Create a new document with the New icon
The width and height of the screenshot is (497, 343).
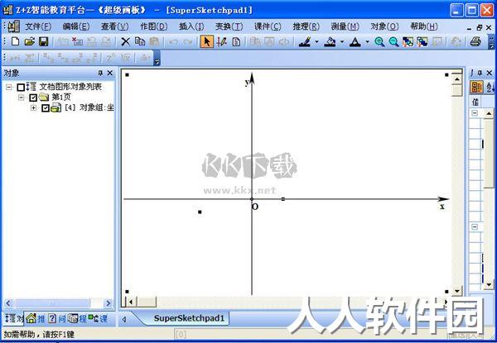pyautogui.click(x=15, y=41)
